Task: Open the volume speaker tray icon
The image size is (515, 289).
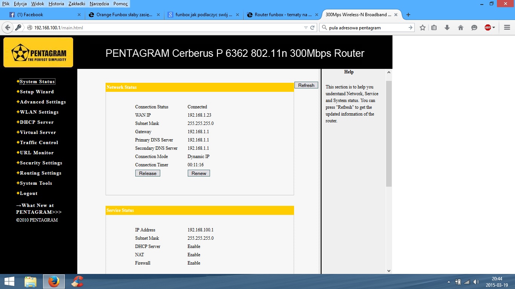Action: 476,282
